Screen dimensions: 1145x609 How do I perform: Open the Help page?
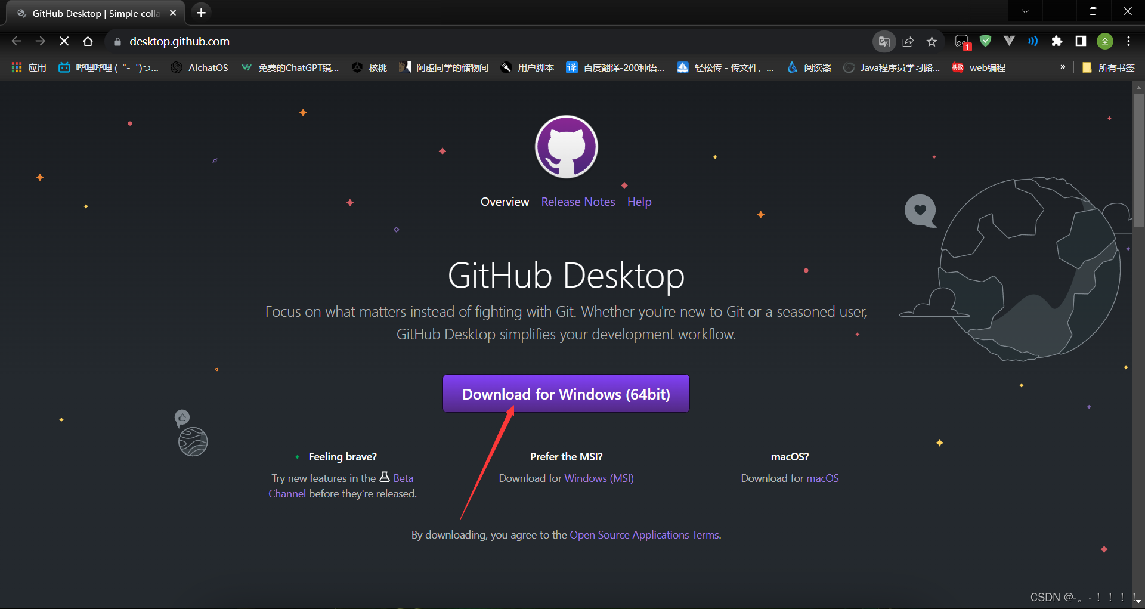639,202
